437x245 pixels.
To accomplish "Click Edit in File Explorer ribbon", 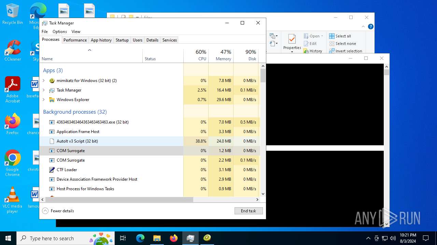I will click(x=310, y=44).
